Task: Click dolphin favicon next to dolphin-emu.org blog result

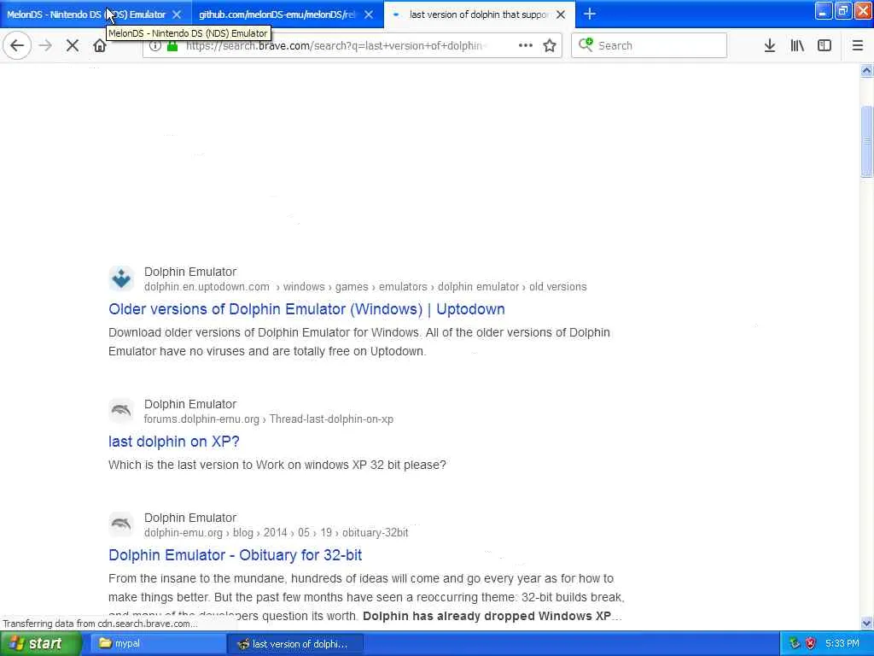Action: [x=121, y=524]
